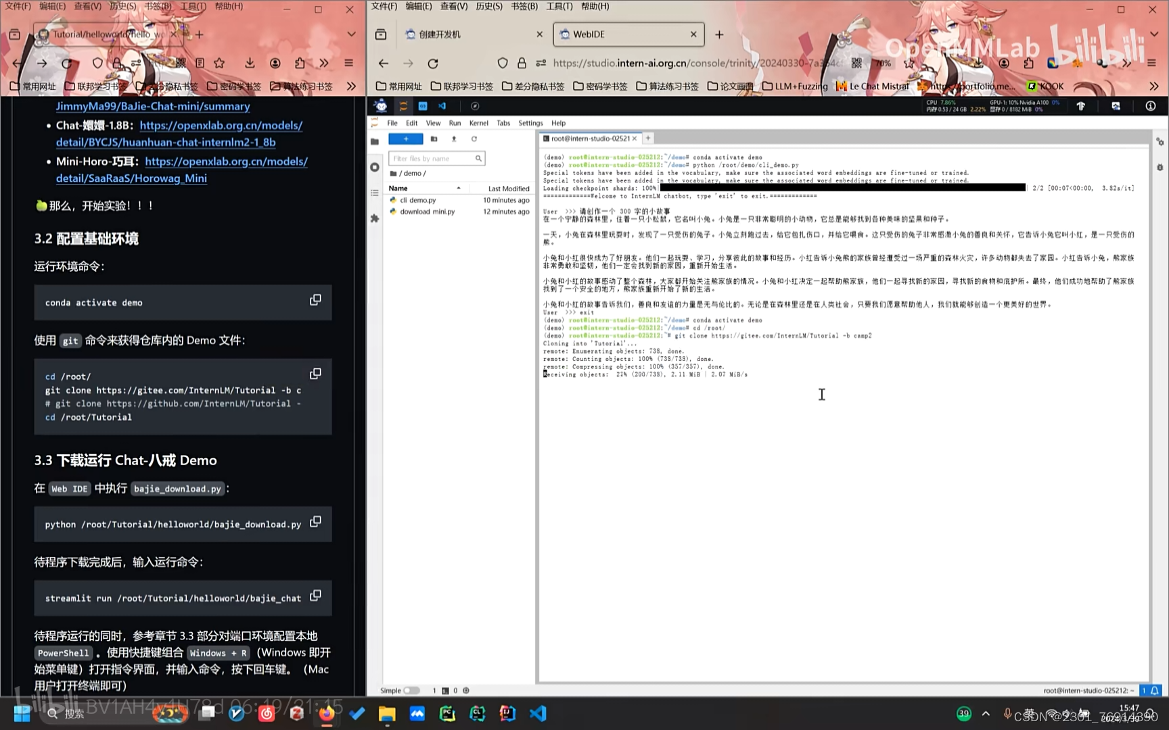Open the file browser sidebar icon
Image resolution: width=1169 pixels, height=730 pixels.
[x=375, y=141]
